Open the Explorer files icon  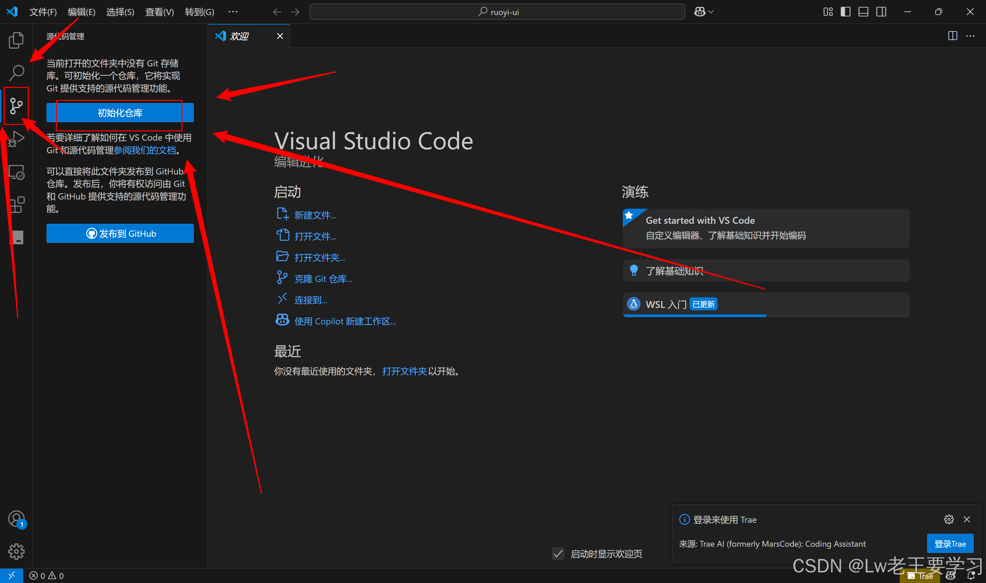[16, 40]
